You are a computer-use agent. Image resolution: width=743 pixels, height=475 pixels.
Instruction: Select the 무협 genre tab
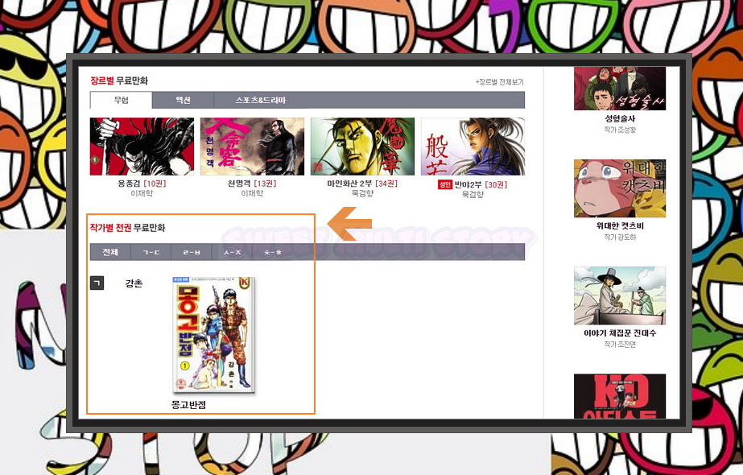122,100
